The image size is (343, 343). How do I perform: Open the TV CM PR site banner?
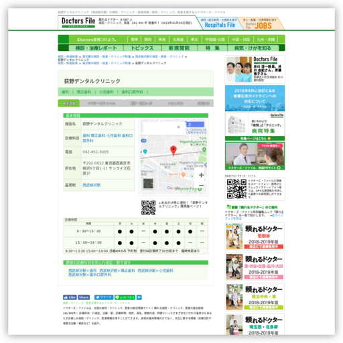(x=255, y=156)
